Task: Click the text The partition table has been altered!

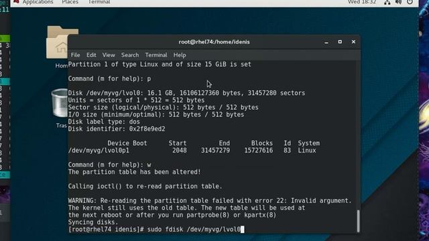Action: coord(134,172)
